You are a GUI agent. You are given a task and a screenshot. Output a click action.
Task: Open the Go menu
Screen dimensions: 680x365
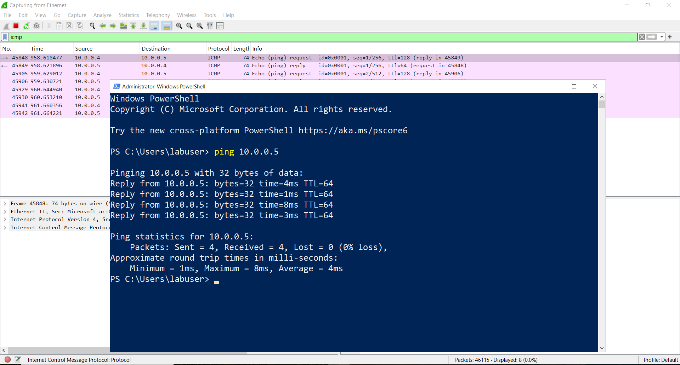[x=57, y=15]
